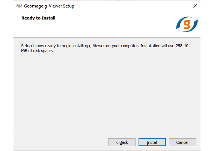Click the empty button bar left of Back
This screenshot has width=214, height=151.
tap(60, 142)
